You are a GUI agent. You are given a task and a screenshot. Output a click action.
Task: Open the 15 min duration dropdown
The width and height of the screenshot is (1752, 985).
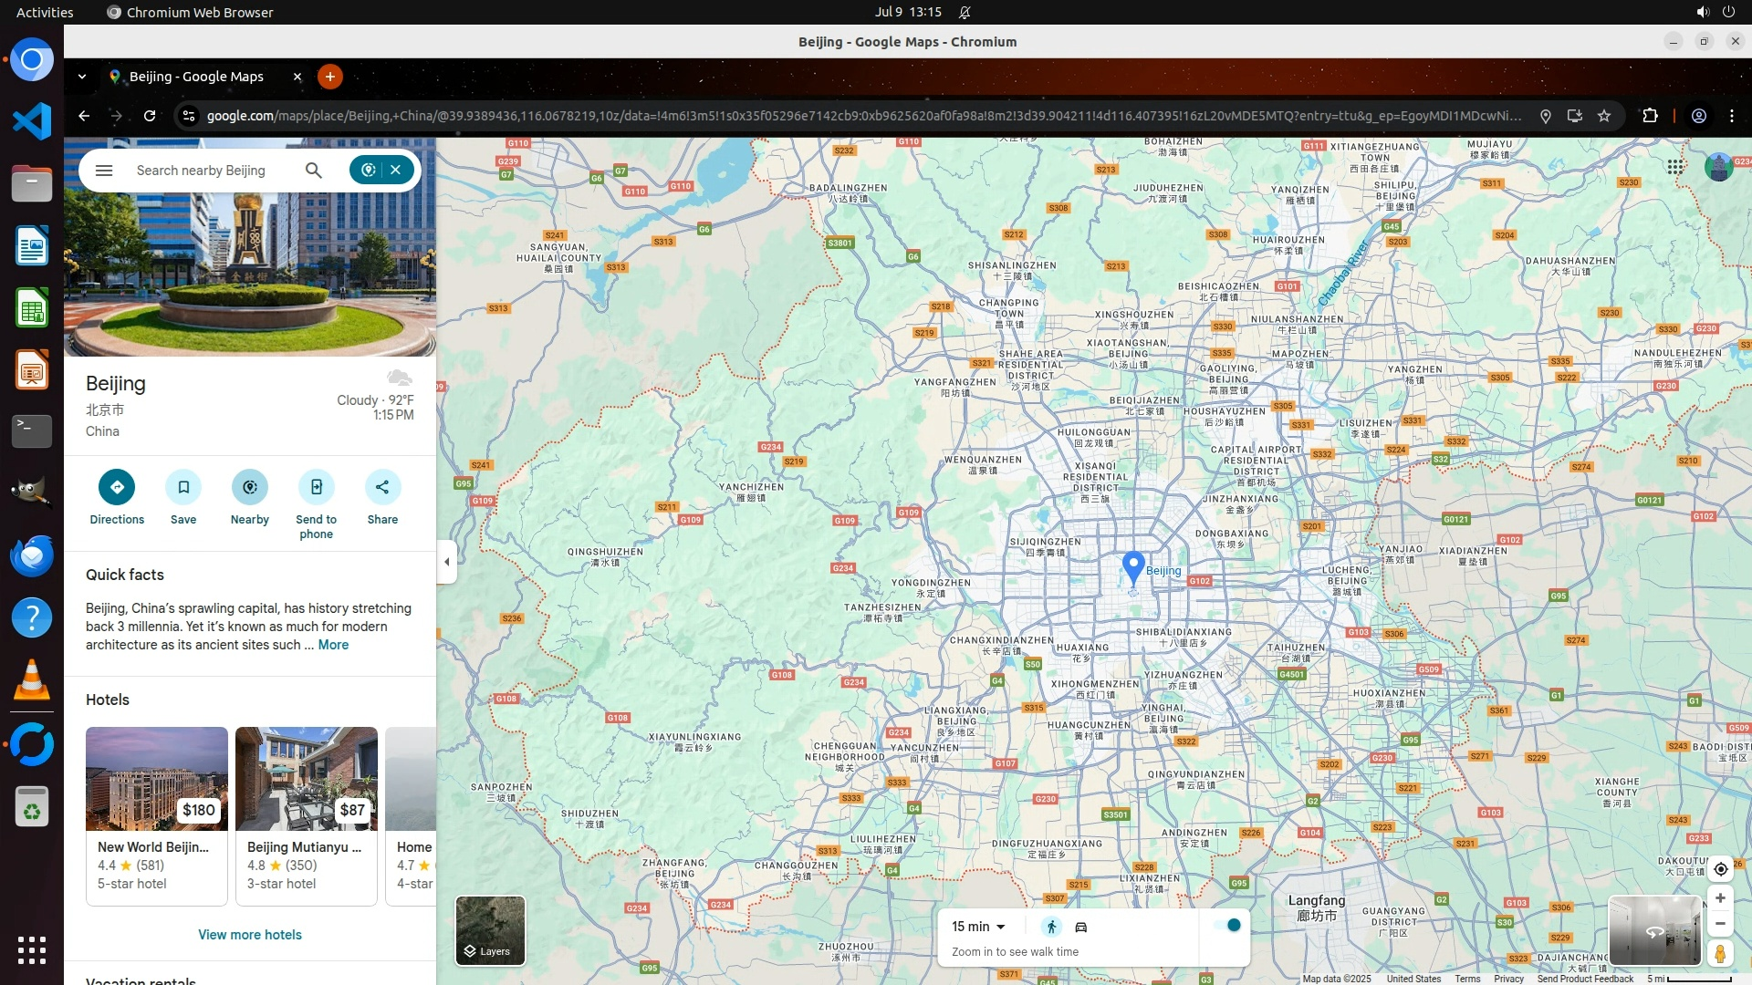[978, 927]
